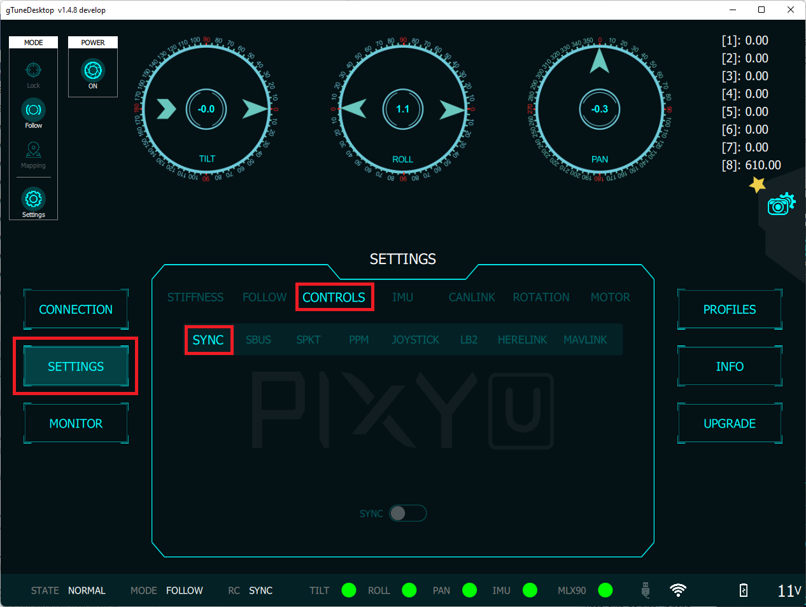Select the Mapping mode icon
The width and height of the screenshot is (806, 607).
click(33, 151)
